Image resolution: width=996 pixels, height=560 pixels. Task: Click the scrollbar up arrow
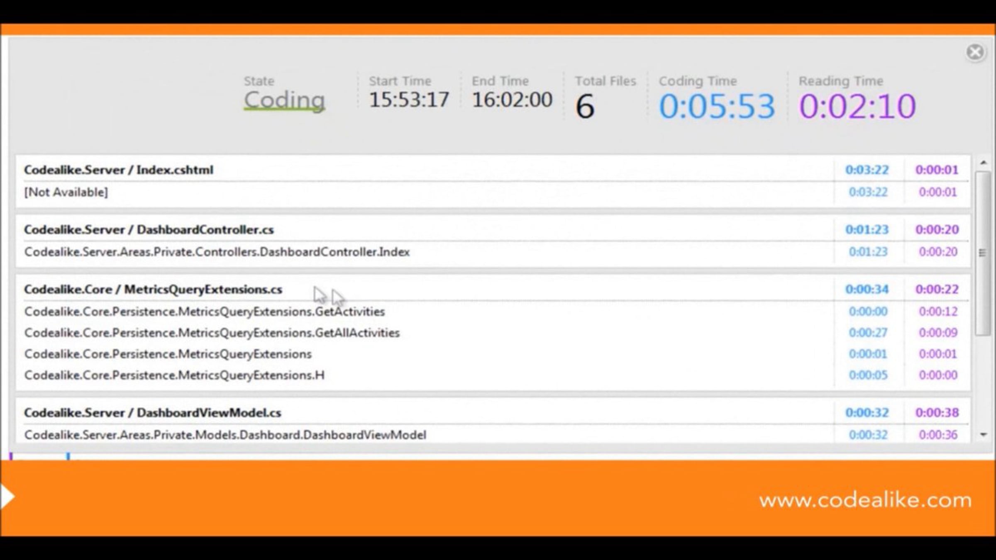click(x=983, y=163)
